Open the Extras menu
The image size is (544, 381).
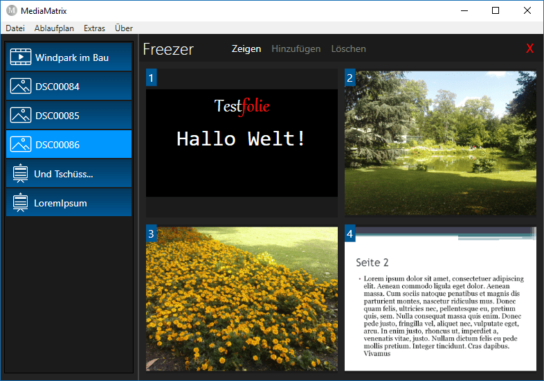[x=94, y=28]
